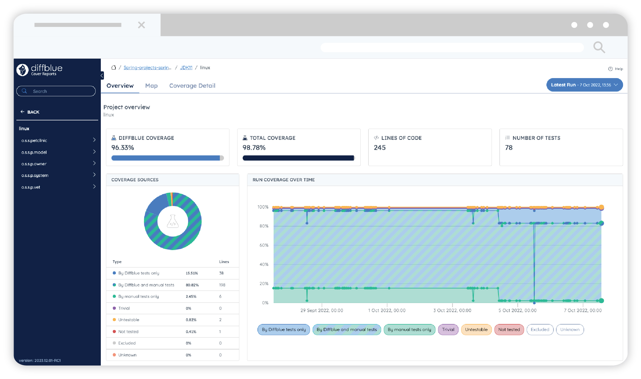The height and width of the screenshot is (379, 641).
Task: Click the Help question mark icon
Action: (610, 69)
